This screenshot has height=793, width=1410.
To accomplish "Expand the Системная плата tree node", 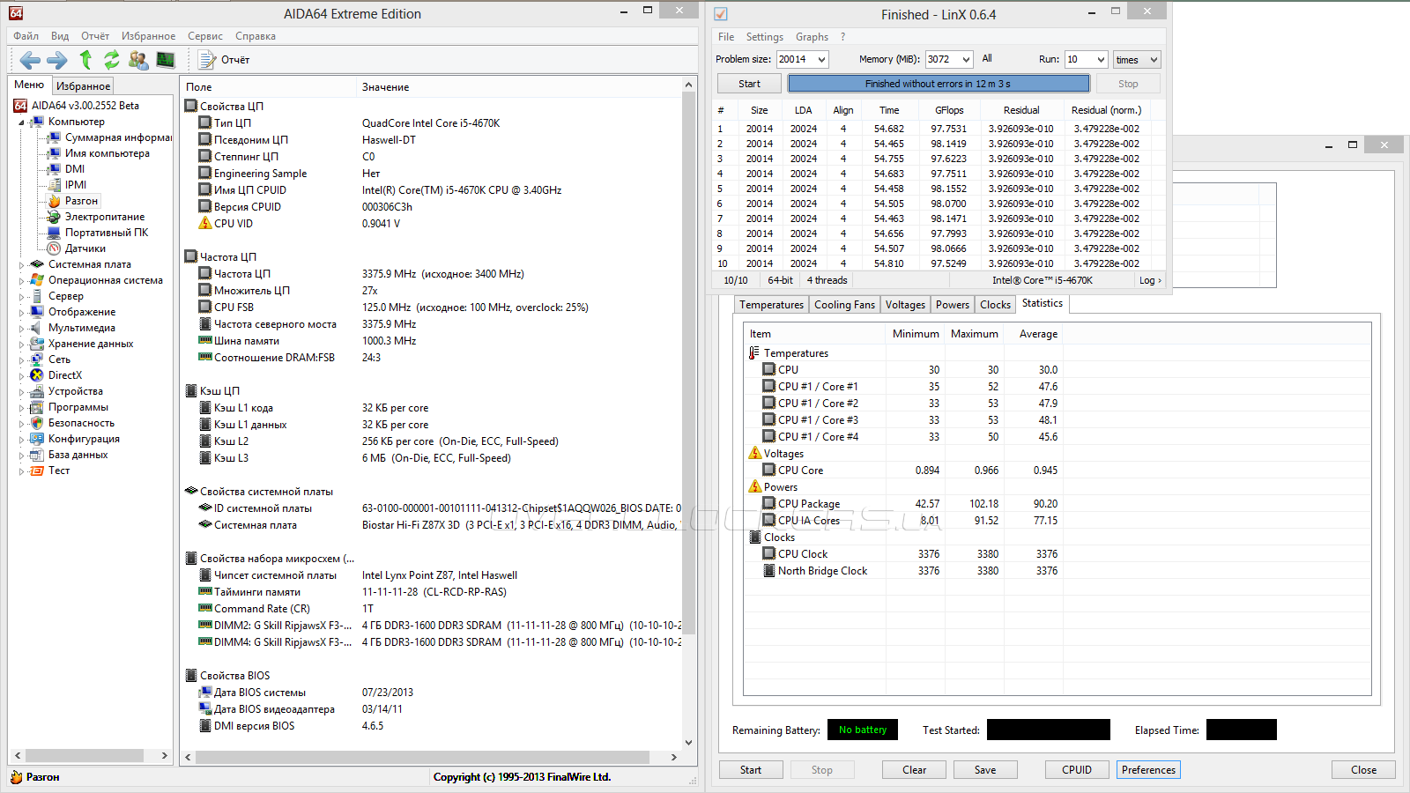I will click(x=21, y=264).
